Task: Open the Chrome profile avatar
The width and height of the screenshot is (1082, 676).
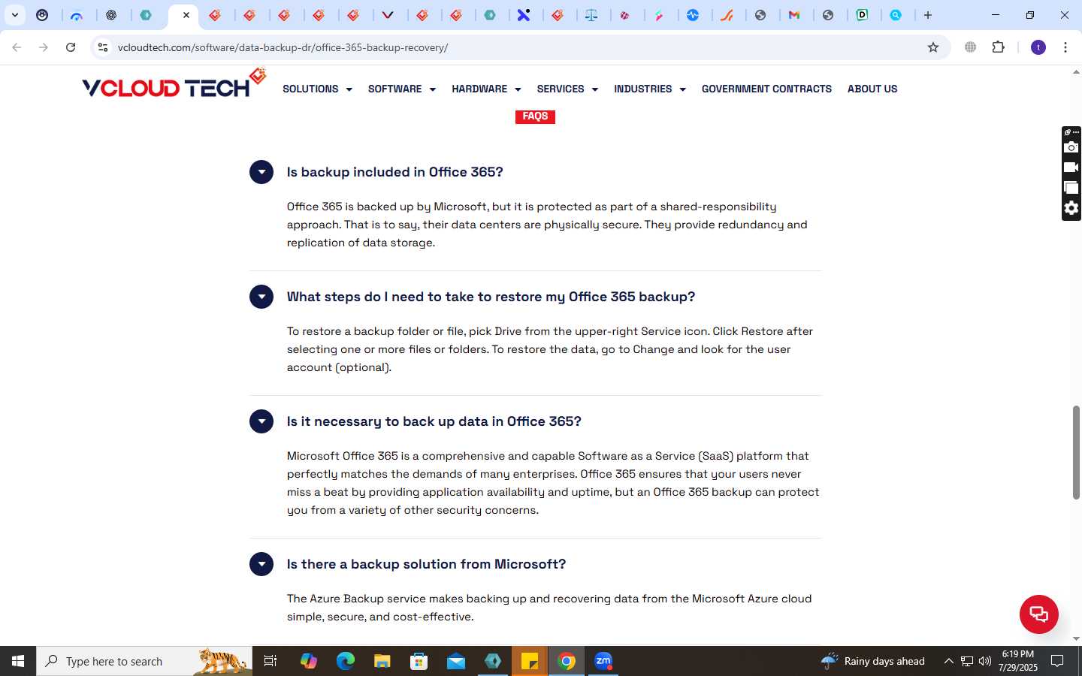Action: (x=1038, y=47)
